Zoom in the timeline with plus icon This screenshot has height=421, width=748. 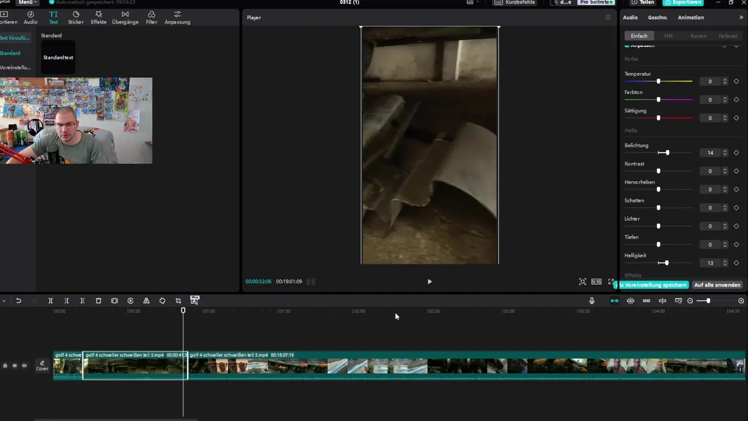point(741,301)
